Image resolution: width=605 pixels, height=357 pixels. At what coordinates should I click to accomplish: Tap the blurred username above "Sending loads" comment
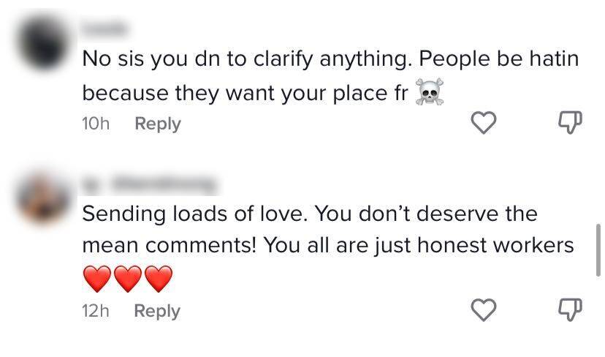click(x=150, y=184)
